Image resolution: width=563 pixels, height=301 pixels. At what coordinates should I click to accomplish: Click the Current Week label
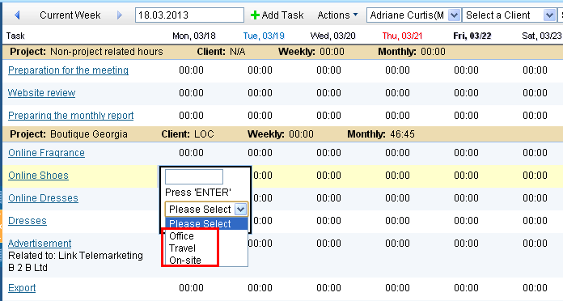click(x=70, y=15)
